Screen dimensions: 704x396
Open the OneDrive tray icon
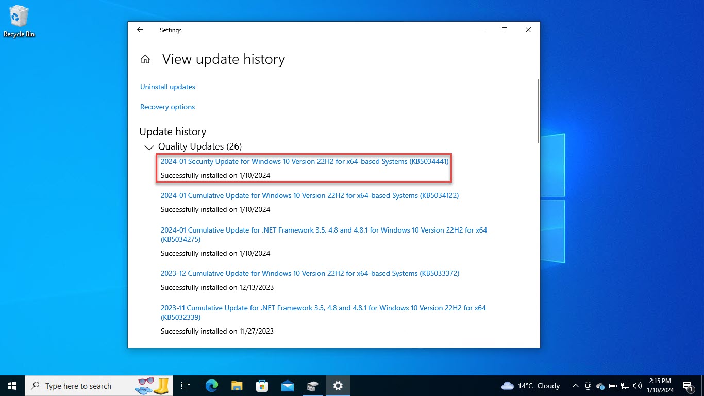pos(600,386)
